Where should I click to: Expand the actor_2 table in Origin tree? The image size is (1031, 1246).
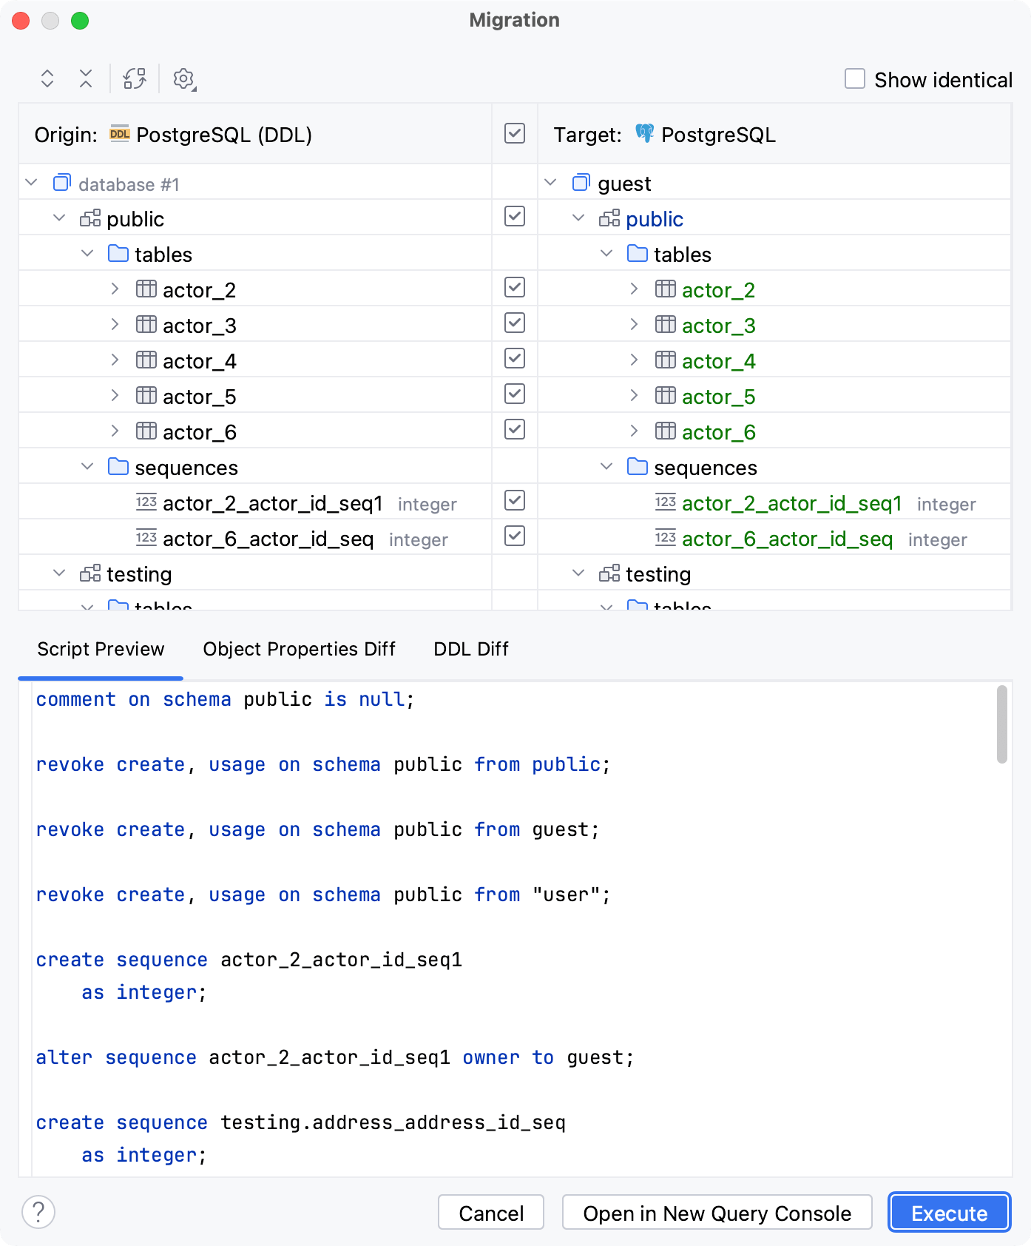click(x=115, y=289)
